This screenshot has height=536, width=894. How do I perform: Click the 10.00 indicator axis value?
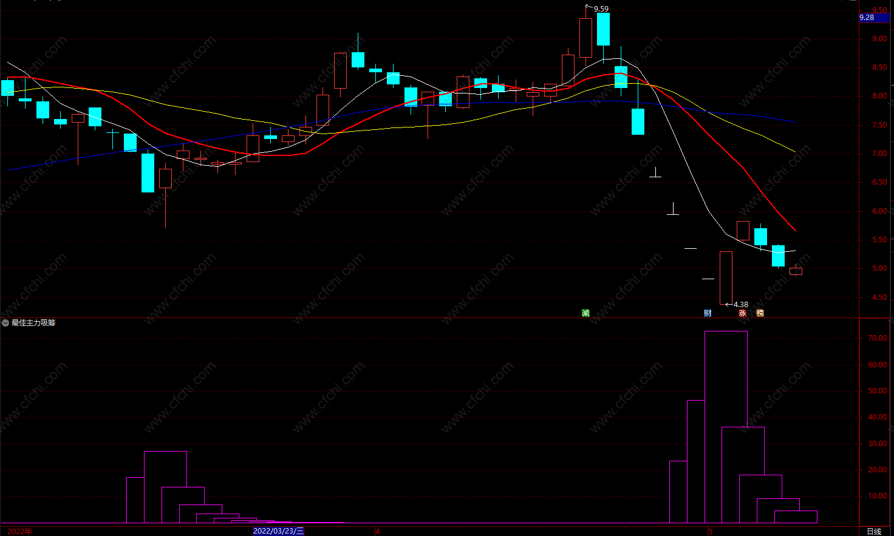(877, 496)
